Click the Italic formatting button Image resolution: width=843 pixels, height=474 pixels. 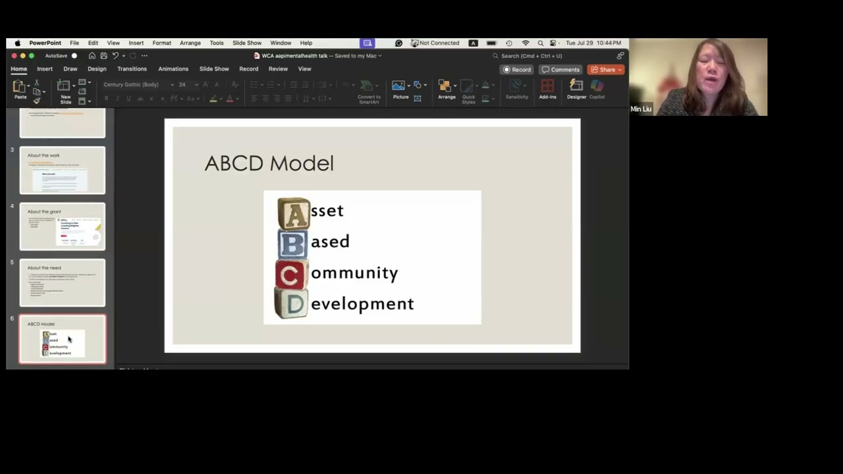117,99
